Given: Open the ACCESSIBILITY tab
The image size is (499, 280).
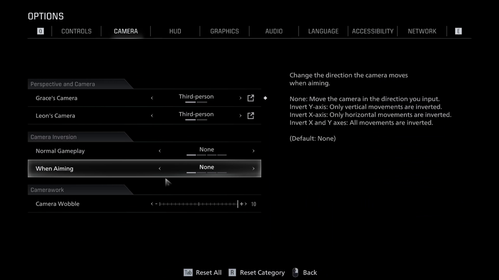Looking at the screenshot, I should (373, 31).
